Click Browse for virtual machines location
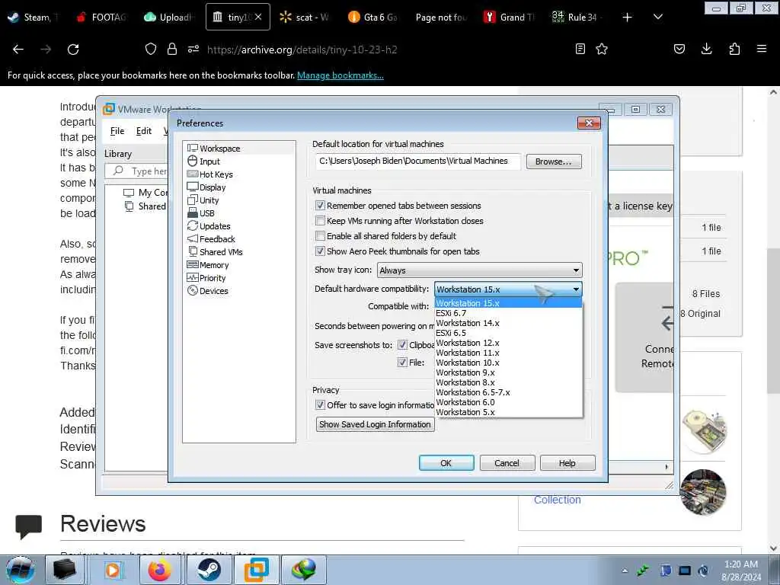Viewport: 780px width, 585px height. pyautogui.click(x=554, y=161)
